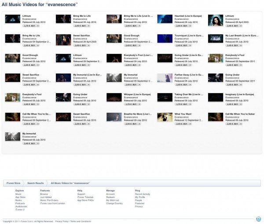Open Featured link under Ping

[139, 203]
